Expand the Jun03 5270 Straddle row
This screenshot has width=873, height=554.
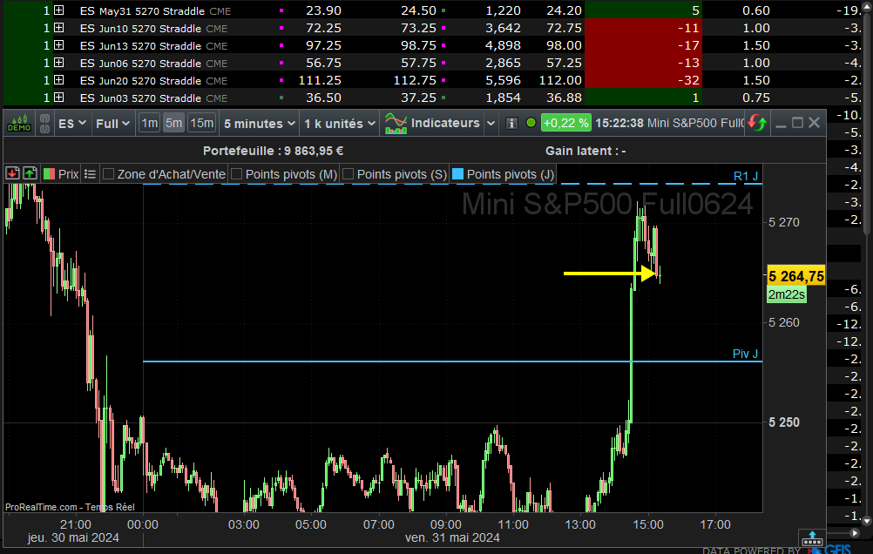[58, 98]
